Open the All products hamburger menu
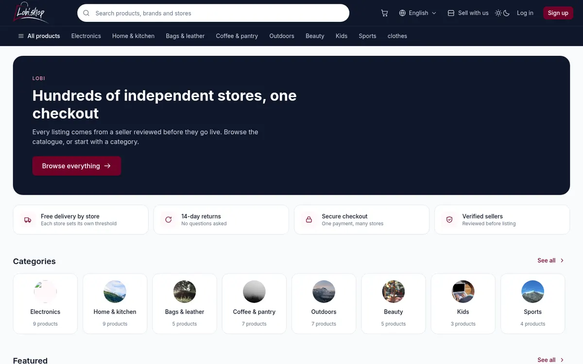This screenshot has height=364, width=583. 39,36
